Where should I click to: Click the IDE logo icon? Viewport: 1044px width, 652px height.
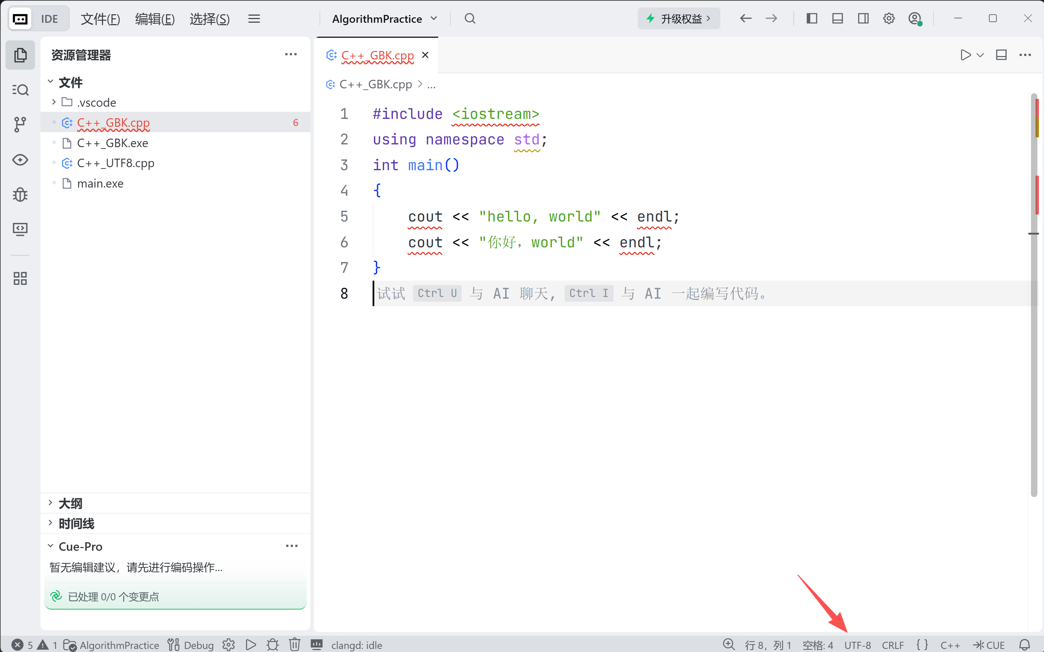coord(20,19)
